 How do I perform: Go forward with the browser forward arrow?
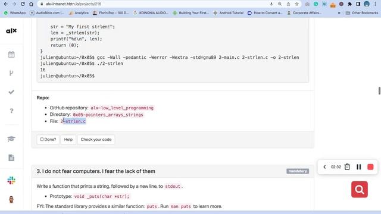point(14,4)
